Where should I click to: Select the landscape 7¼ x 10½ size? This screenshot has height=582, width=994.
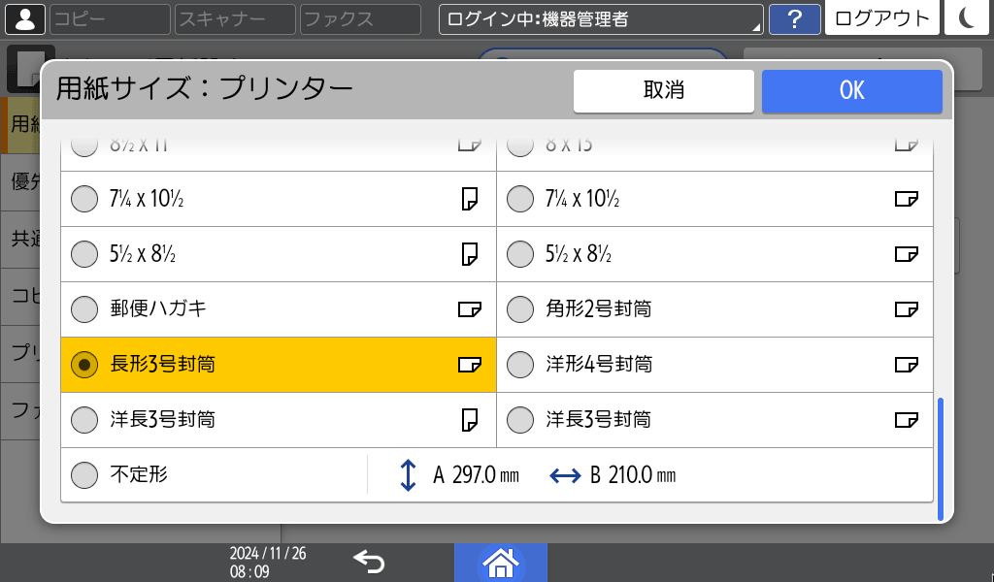(520, 199)
